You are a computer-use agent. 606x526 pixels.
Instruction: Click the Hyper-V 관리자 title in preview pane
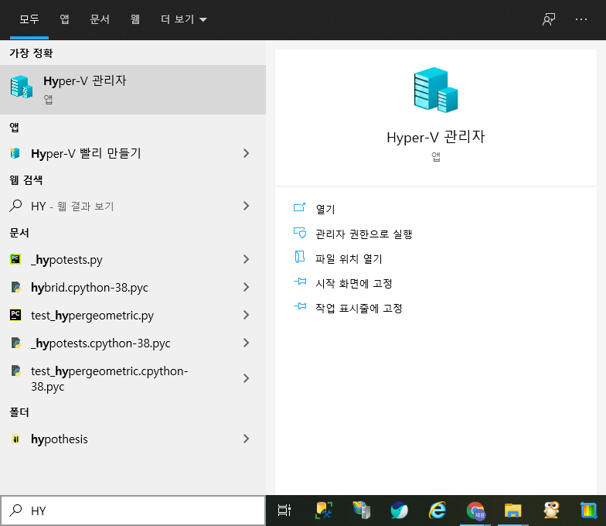(436, 137)
